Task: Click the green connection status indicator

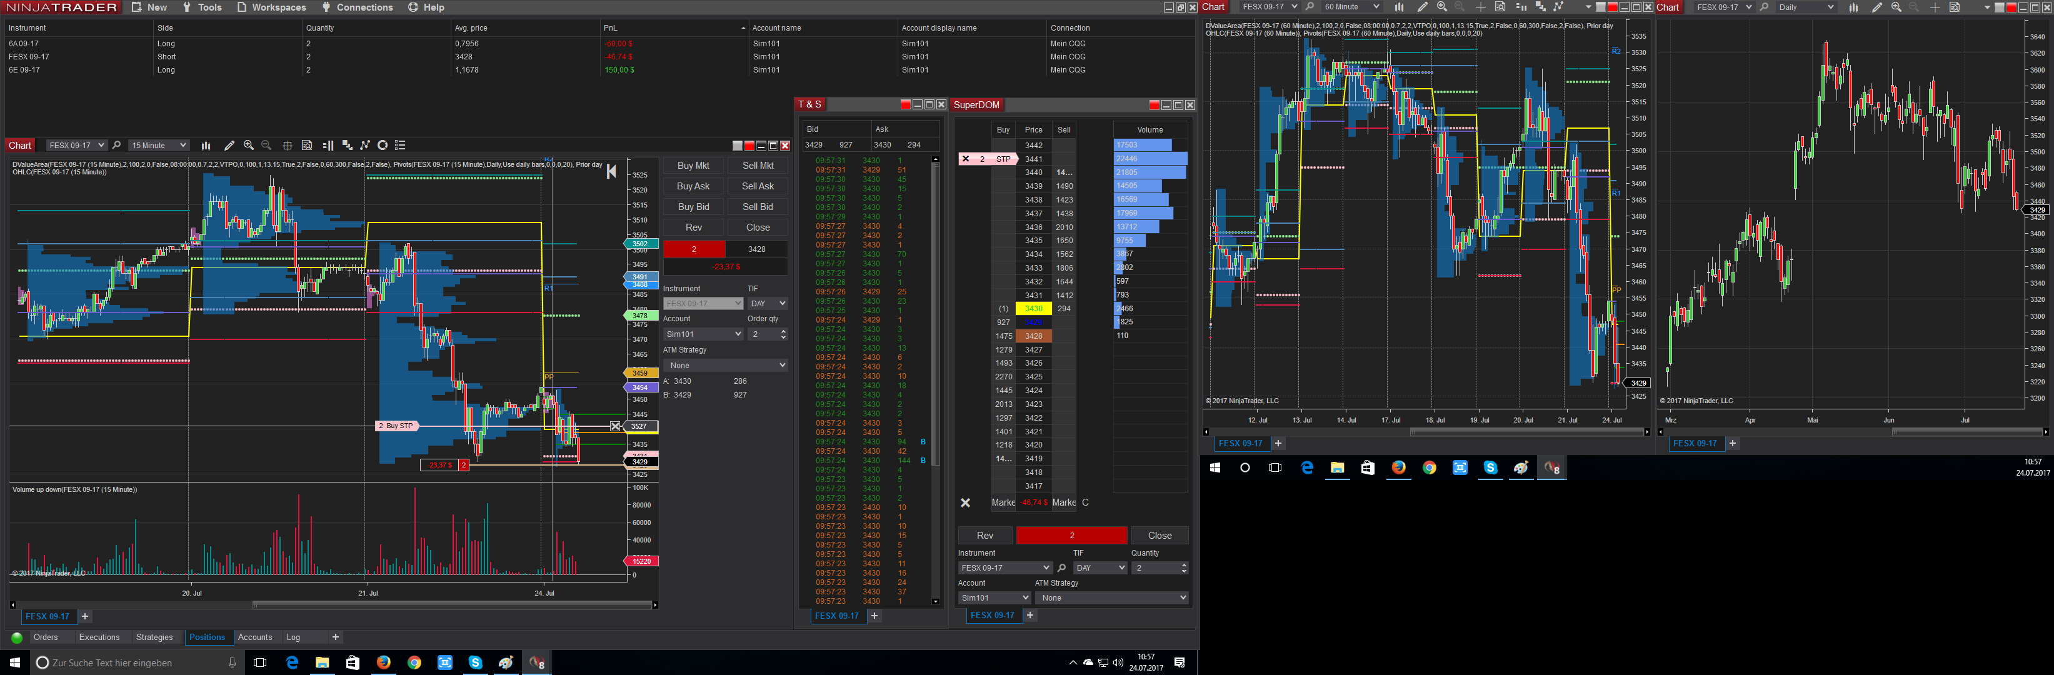Action: [x=17, y=637]
